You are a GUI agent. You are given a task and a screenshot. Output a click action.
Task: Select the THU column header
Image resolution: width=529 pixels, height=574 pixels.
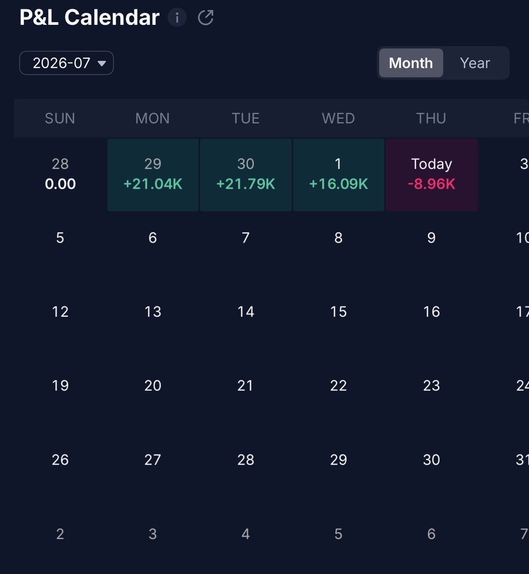431,118
